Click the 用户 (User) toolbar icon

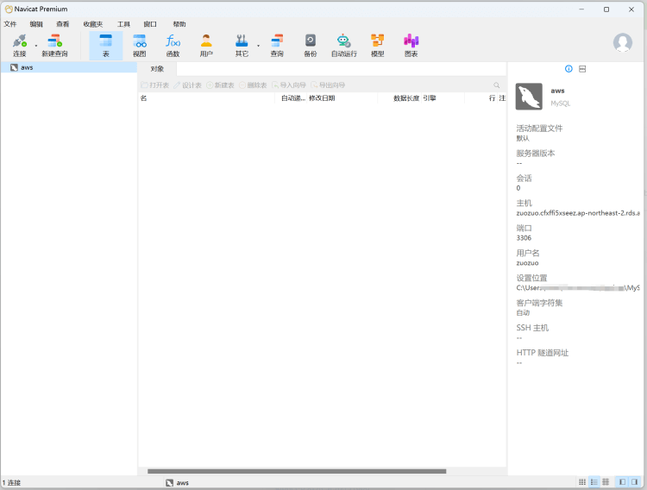(206, 45)
